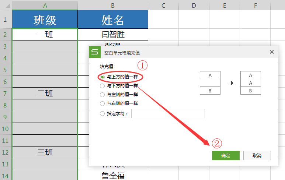Cancel the dialog via 取消 button

click(x=257, y=155)
